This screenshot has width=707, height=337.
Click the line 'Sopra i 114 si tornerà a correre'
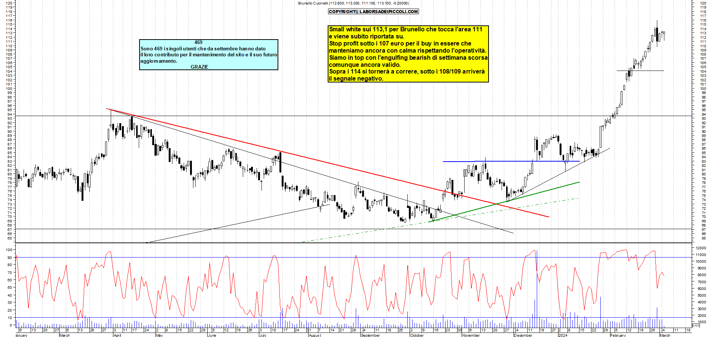tap(407, 71)
